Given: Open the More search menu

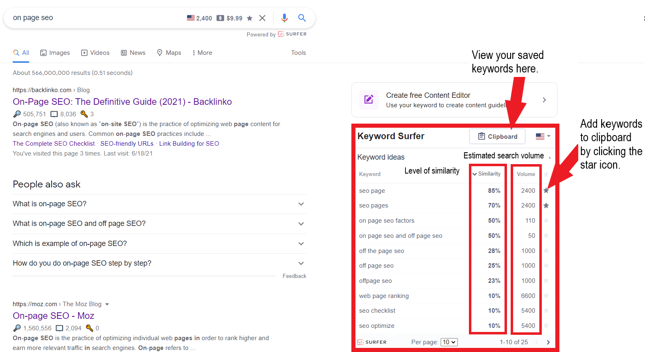Looking at the screenshot, I should (202, 53).
